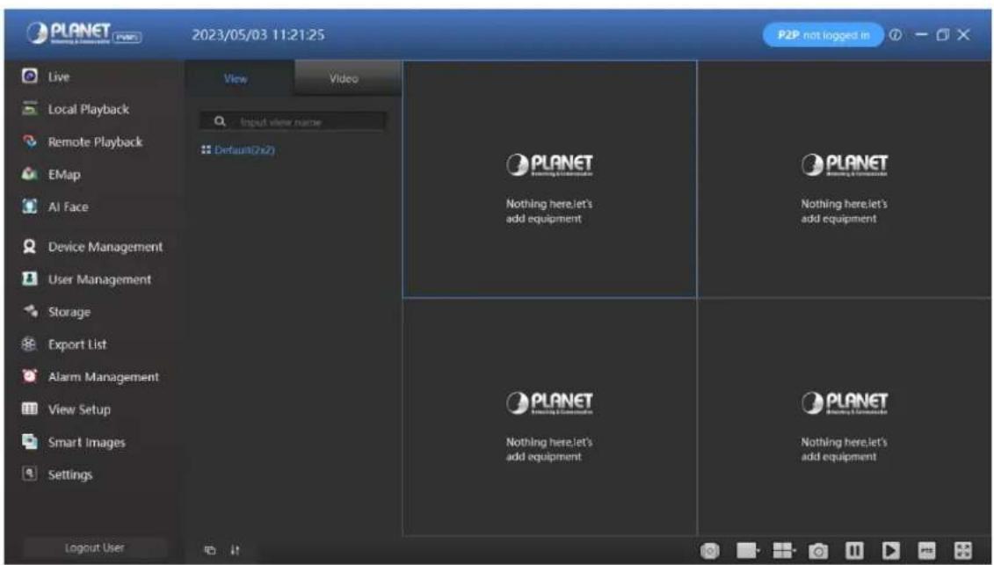Screen dimensions: 994x565
Task: Click the Export List icon
Action: [29, 344]
